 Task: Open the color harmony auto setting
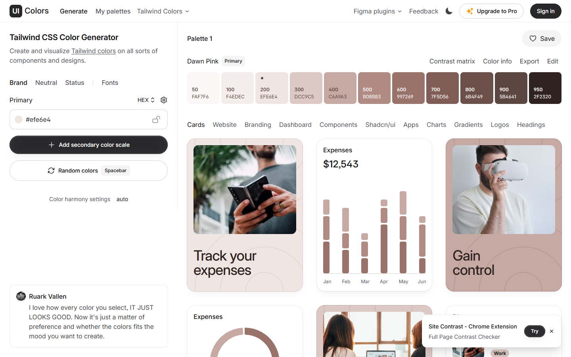point(122,199)
